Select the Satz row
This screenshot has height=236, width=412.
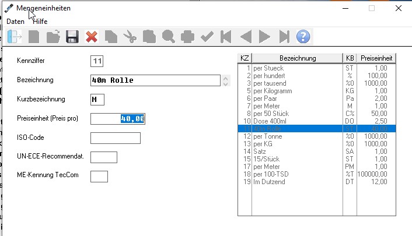point(317,152)
